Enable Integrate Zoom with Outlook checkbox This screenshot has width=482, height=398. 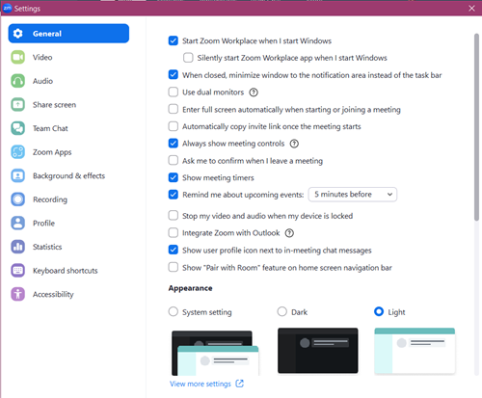(174, 232)
